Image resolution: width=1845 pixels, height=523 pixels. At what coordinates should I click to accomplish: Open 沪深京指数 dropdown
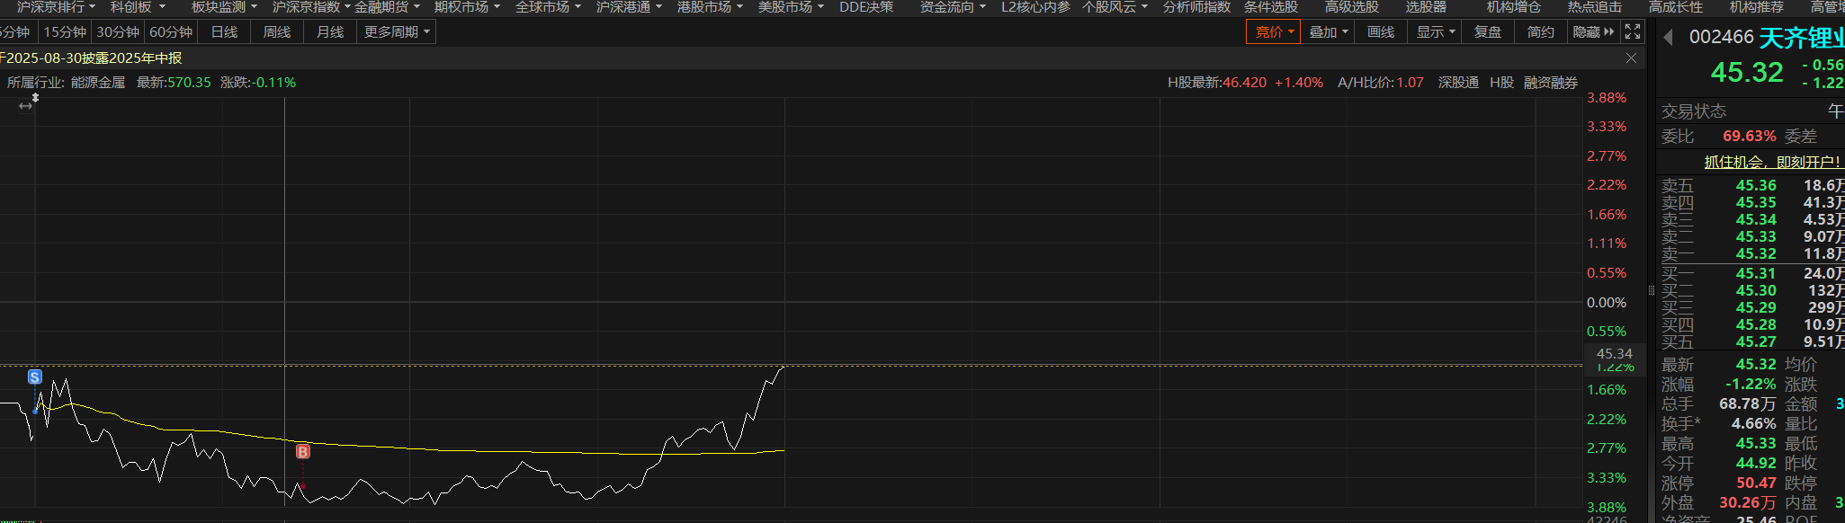311,7
